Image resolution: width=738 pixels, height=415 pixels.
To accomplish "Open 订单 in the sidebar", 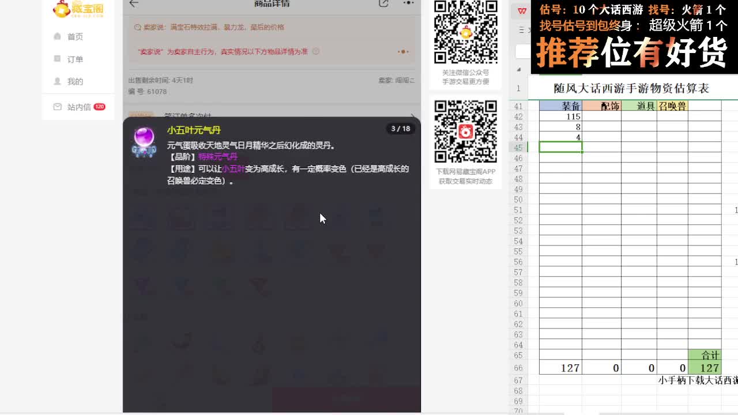I will (75, 59).
